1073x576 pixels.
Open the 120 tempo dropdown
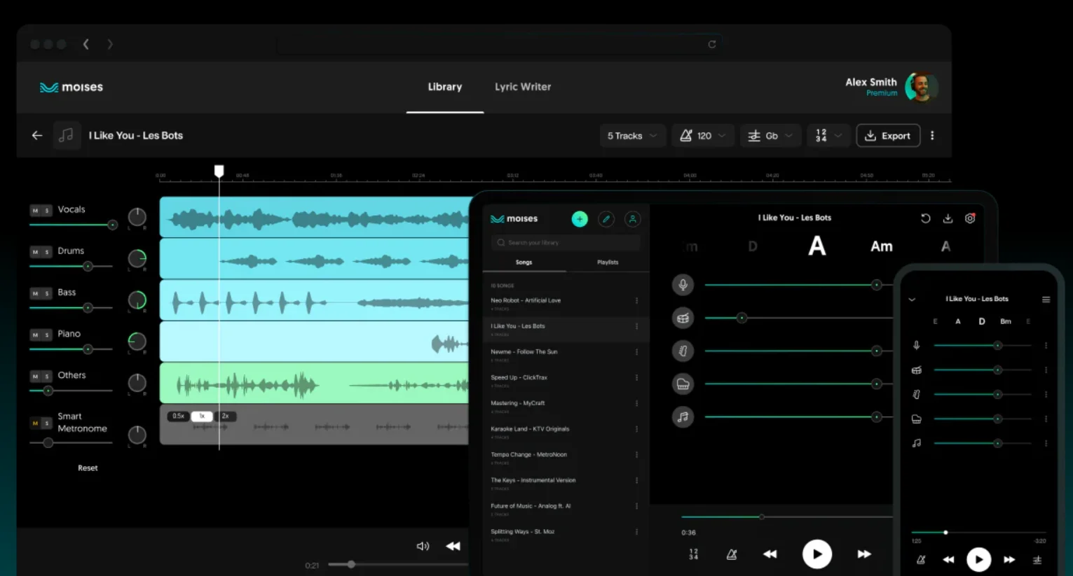click(x=703, y=136)
